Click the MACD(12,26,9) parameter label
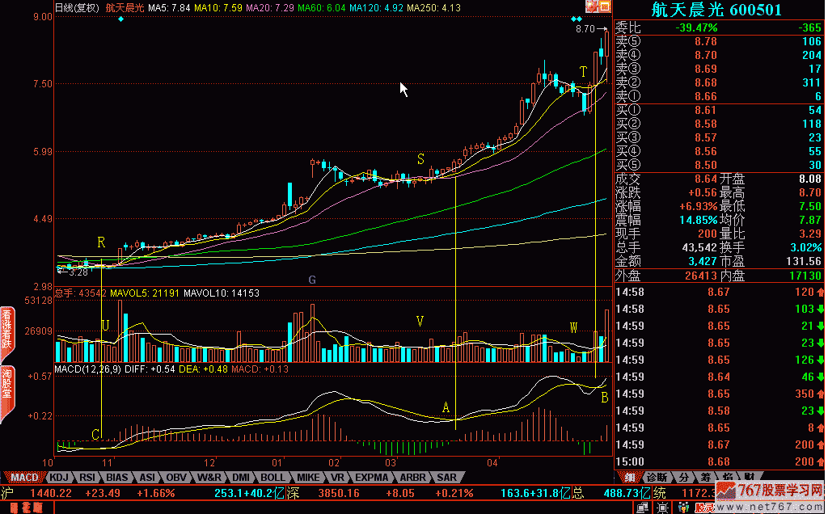This screenshot has height=514, width=828. [x=86, y=369]
